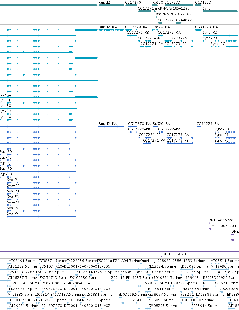Click the Syp-RJ transcript label
This screenshot has height=310, width=239.
point(5,100)
